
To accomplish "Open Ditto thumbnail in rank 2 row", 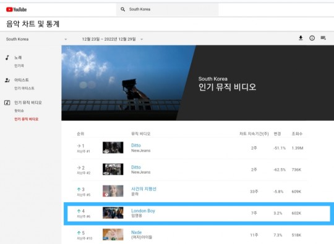I will pos(113,169).
